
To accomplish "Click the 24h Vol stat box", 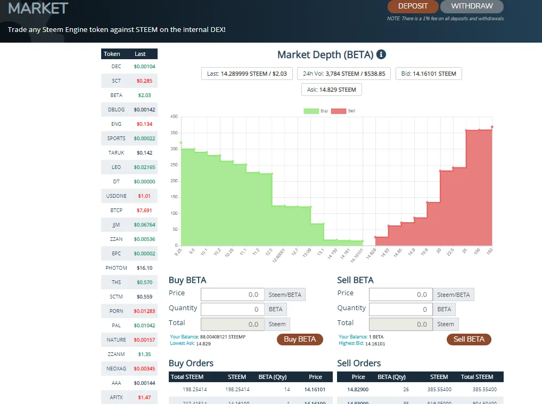I will click(344, 74).
